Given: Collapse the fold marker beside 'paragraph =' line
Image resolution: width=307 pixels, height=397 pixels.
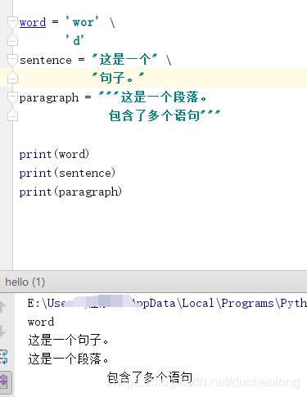Looking at the screenshot, I should coord(12,97).
